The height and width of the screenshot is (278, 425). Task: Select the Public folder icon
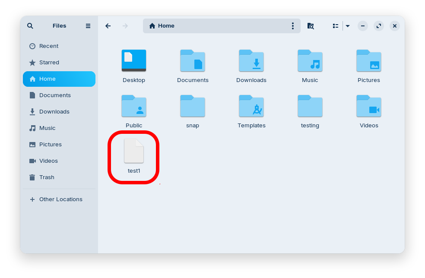tap(134, 106)
